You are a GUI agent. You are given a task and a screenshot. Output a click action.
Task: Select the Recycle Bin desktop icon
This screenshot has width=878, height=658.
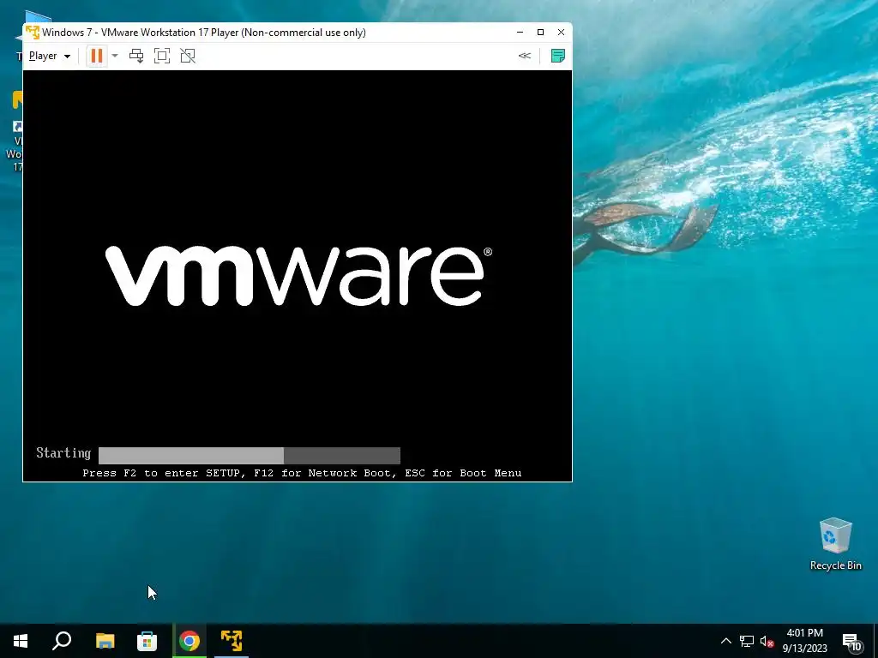pos(835,544)
